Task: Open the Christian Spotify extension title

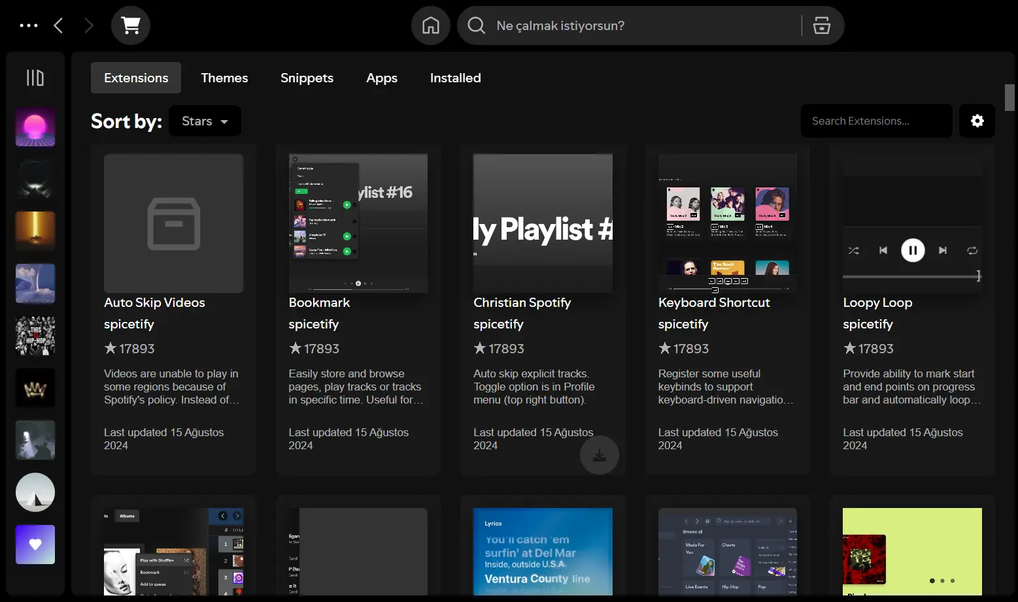Action: tap(522, 302)
